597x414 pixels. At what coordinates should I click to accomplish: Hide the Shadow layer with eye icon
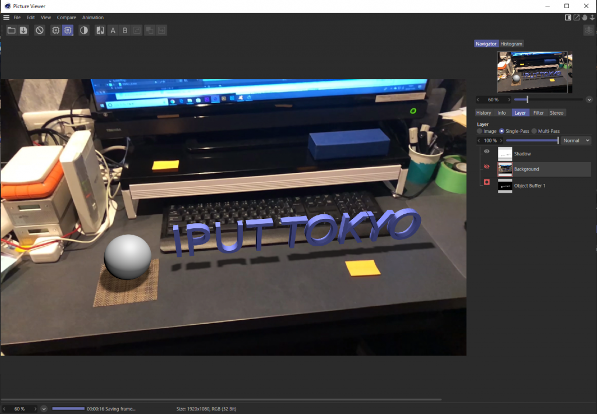(x=487, y=151)
